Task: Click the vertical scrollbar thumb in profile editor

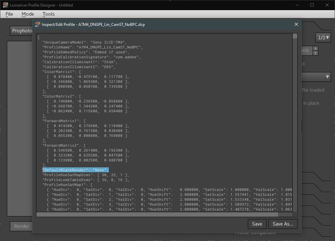Action: (295, 36)
